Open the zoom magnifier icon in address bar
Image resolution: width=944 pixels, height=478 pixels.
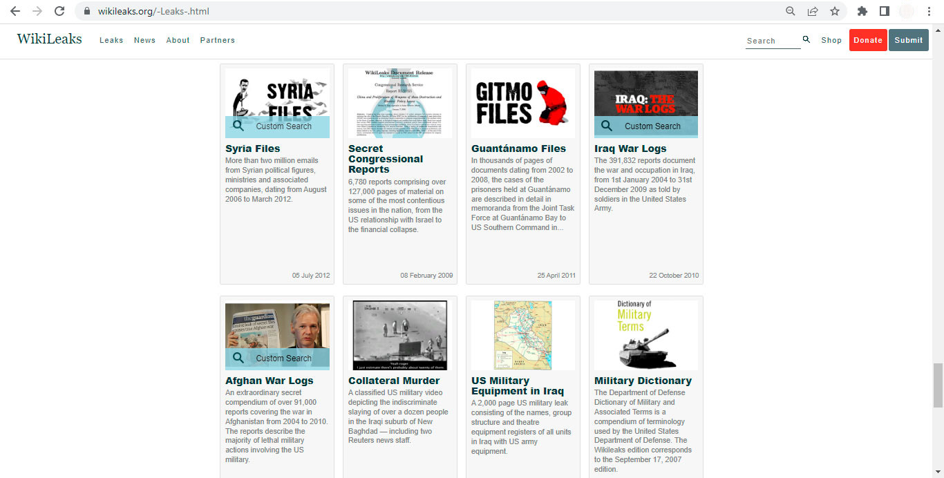[791, 11]
